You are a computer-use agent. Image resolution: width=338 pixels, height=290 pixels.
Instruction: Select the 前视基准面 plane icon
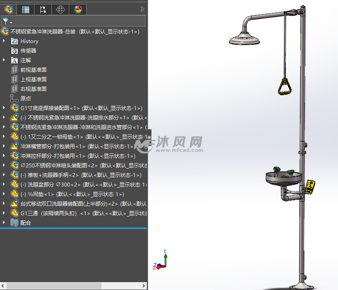(14, 70)
